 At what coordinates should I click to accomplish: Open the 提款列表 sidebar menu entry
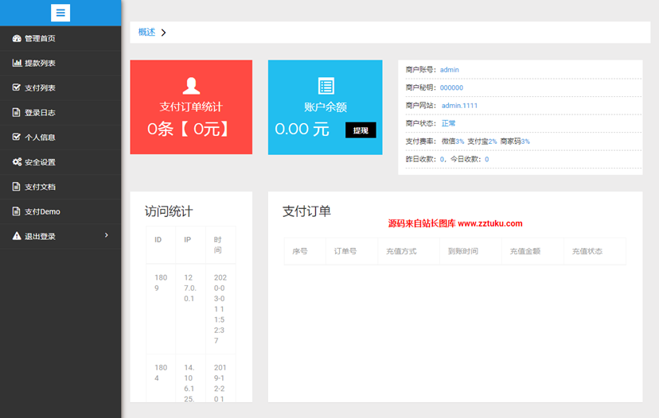(x=40, y=63)
